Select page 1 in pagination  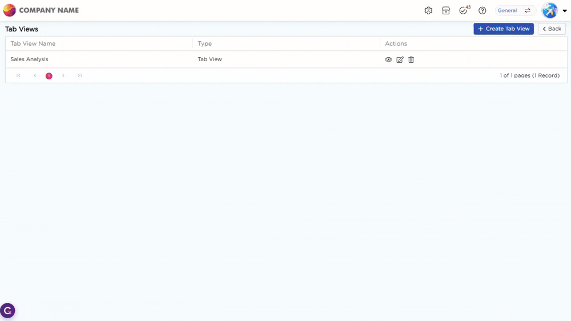tap(49, 75)
